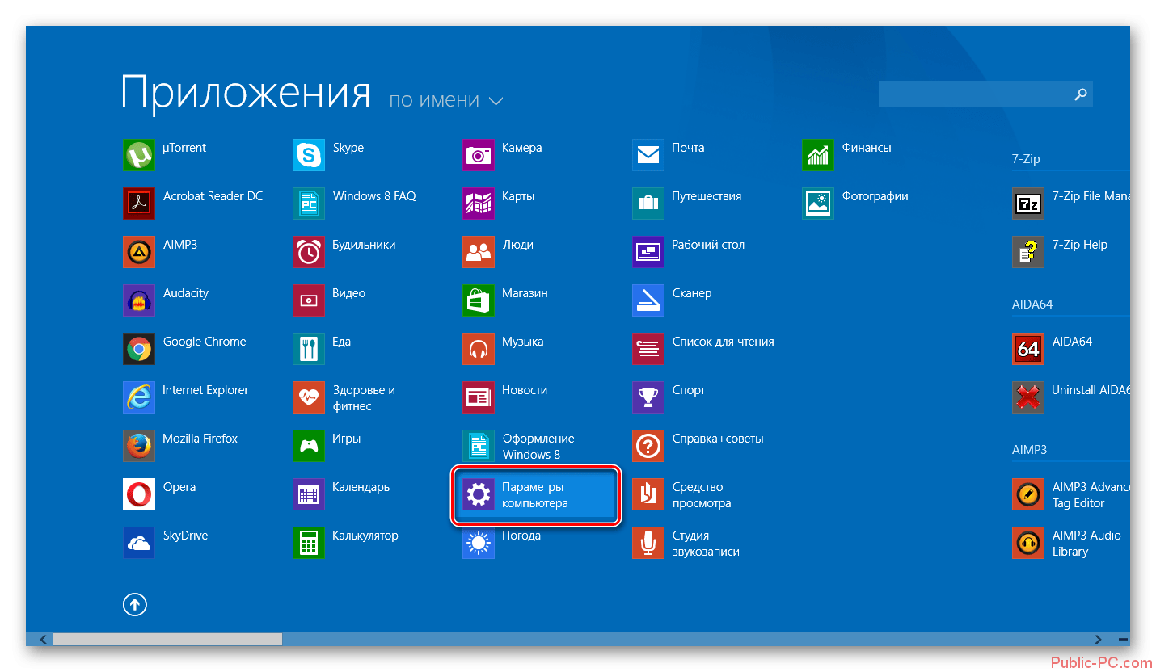Launch the Opera browser icon
This screenshot has height=672, width=1156.
tap(138, 494)
